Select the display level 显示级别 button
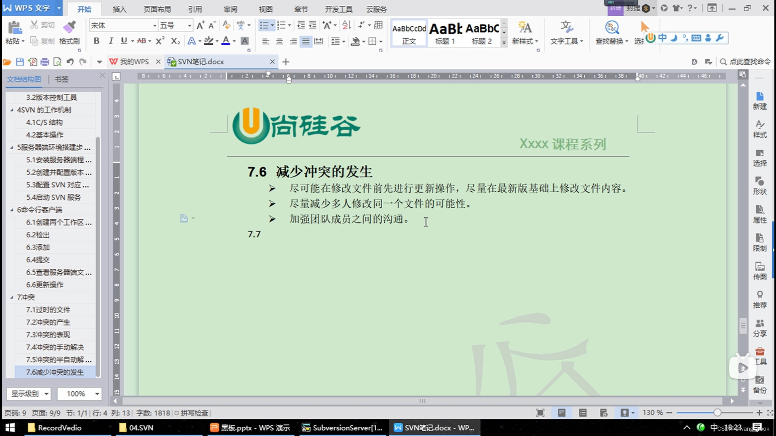776x436 pixels. point(29,394)
